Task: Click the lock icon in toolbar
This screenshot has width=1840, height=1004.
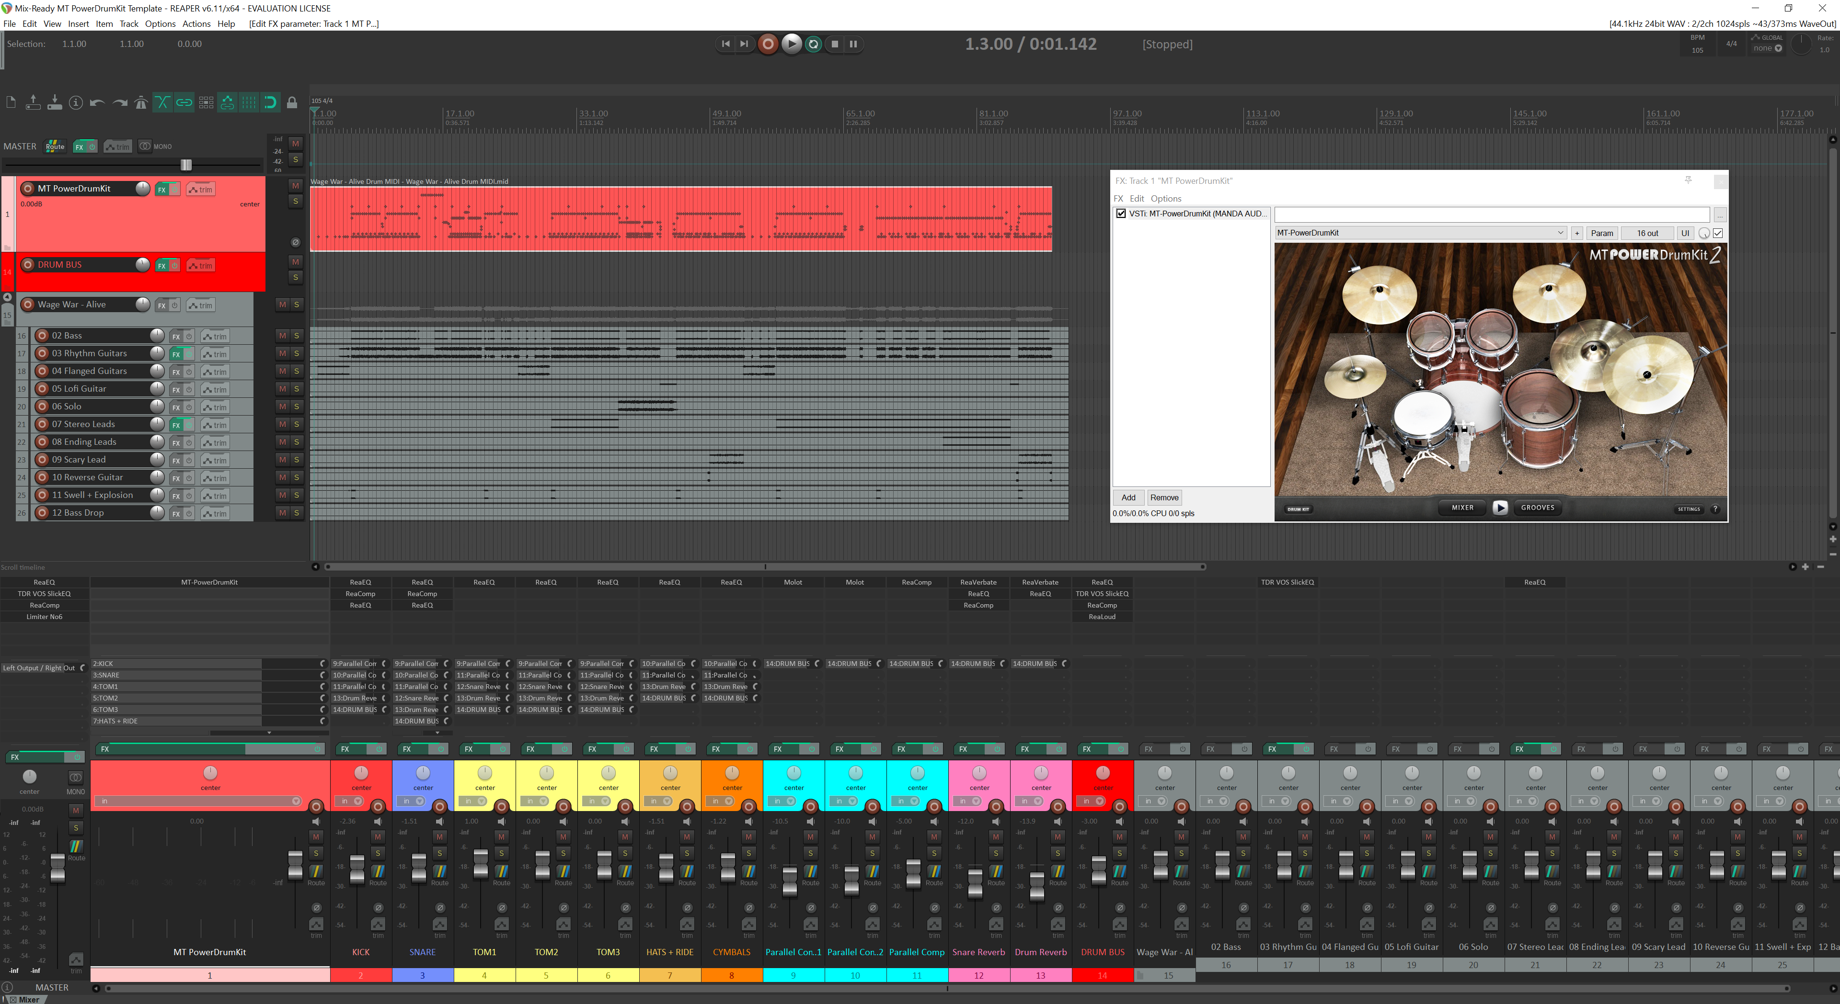Action: click(x=292, y=103)
